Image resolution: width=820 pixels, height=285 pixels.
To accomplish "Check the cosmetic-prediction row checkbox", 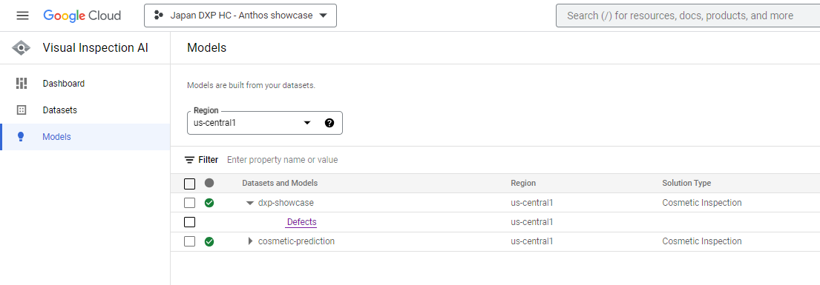I will tap(190, 241).
